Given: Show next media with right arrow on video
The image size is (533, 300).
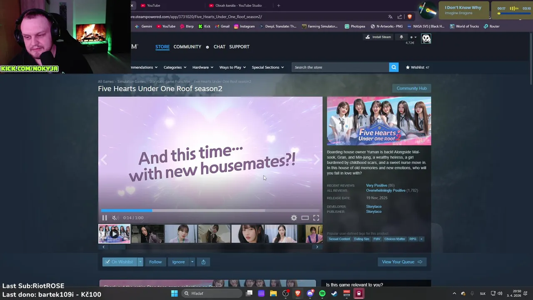Looking at the screenshot, I should pos(317,160).
